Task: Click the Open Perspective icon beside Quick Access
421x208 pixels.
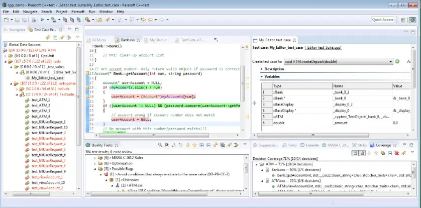Action: [x=403, y=20]
